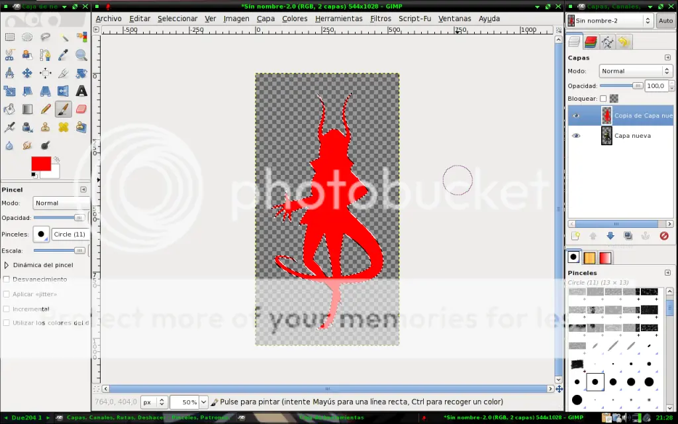Click the delete layer icon

pos(663,236)
